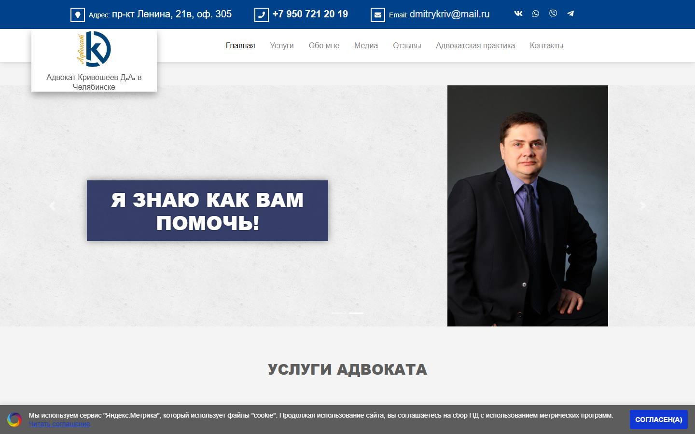Open the WhatsApp chat icon
The height and width of the screenshot is (434, 695).
pyautogui.click(x=536, y=14)
